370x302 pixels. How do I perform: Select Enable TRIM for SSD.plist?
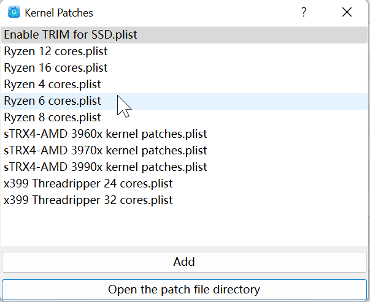click(71, 35)
